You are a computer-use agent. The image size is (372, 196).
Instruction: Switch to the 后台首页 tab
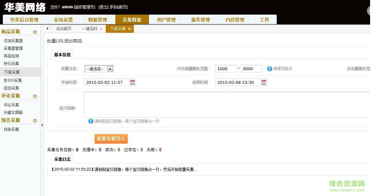point(64,29)
